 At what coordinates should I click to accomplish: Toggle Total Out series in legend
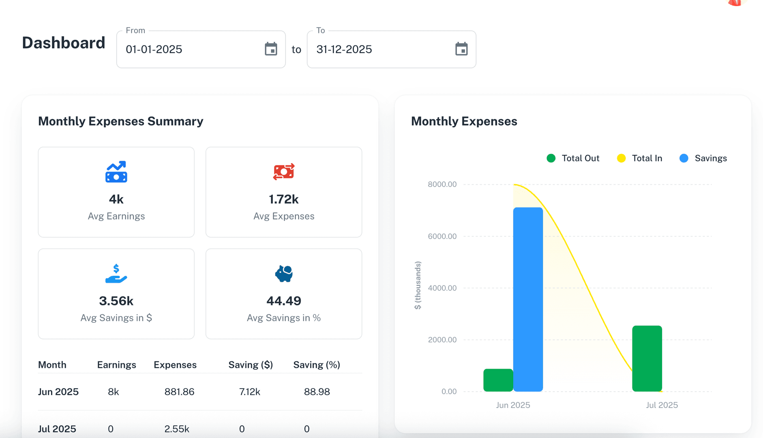pos(573,158)
